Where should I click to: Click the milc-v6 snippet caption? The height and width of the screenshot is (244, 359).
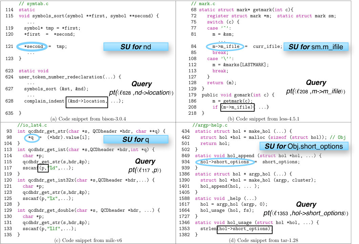point(88,240)
